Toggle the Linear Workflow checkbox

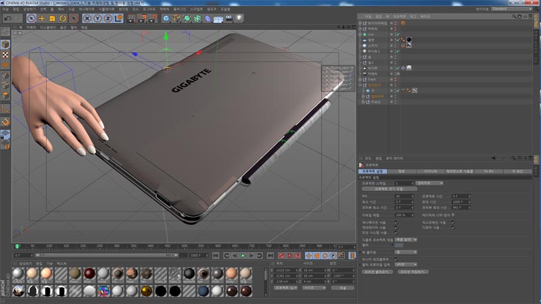coord(396,259)
